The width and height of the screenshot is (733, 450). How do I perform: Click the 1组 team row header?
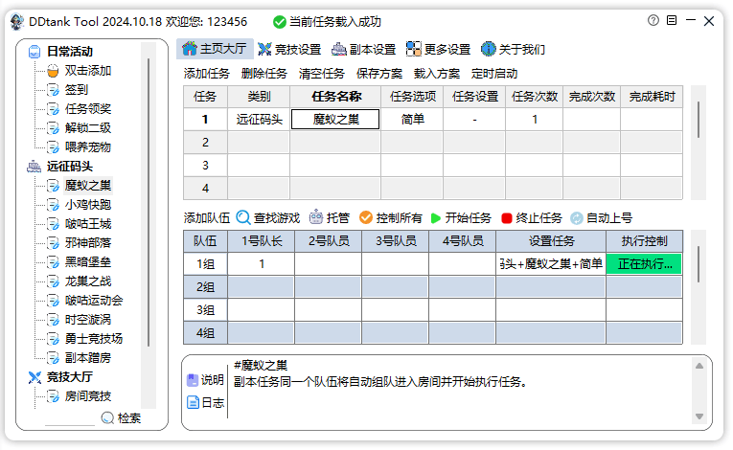(205, 264)
